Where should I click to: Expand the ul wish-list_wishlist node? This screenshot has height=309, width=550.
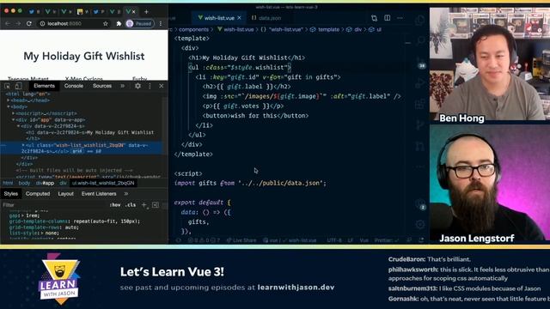(x=23, y=145)
